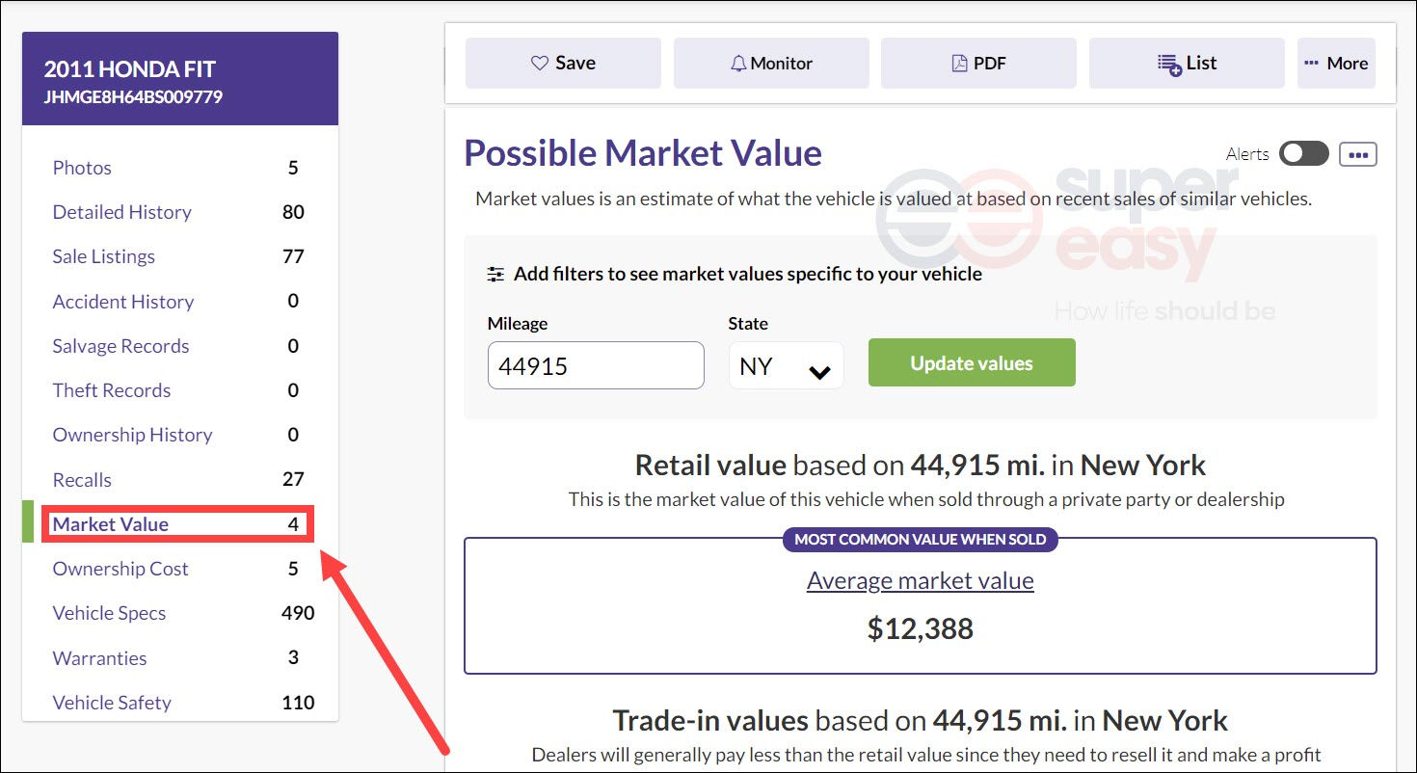Open the Salvage Records section
Image resolution: width=1417 pixels, height=773 pixels.
point(120,346)
